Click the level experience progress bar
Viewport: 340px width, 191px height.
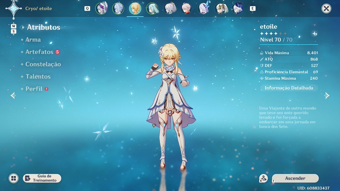click(x=289, y=44)
